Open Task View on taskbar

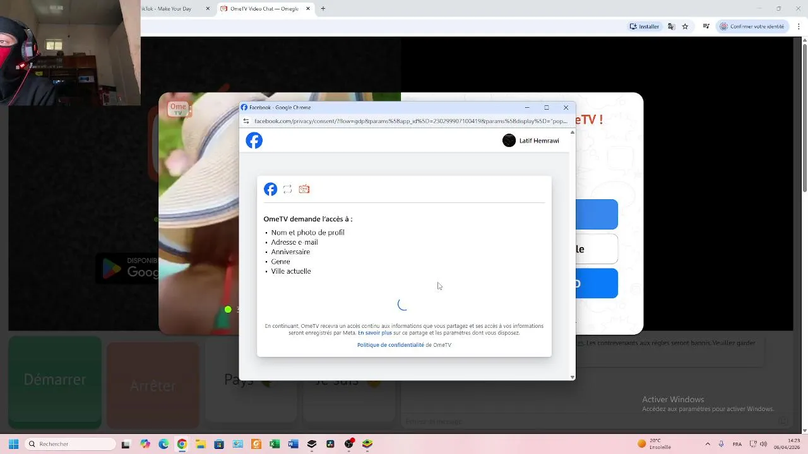pos(126,444)
